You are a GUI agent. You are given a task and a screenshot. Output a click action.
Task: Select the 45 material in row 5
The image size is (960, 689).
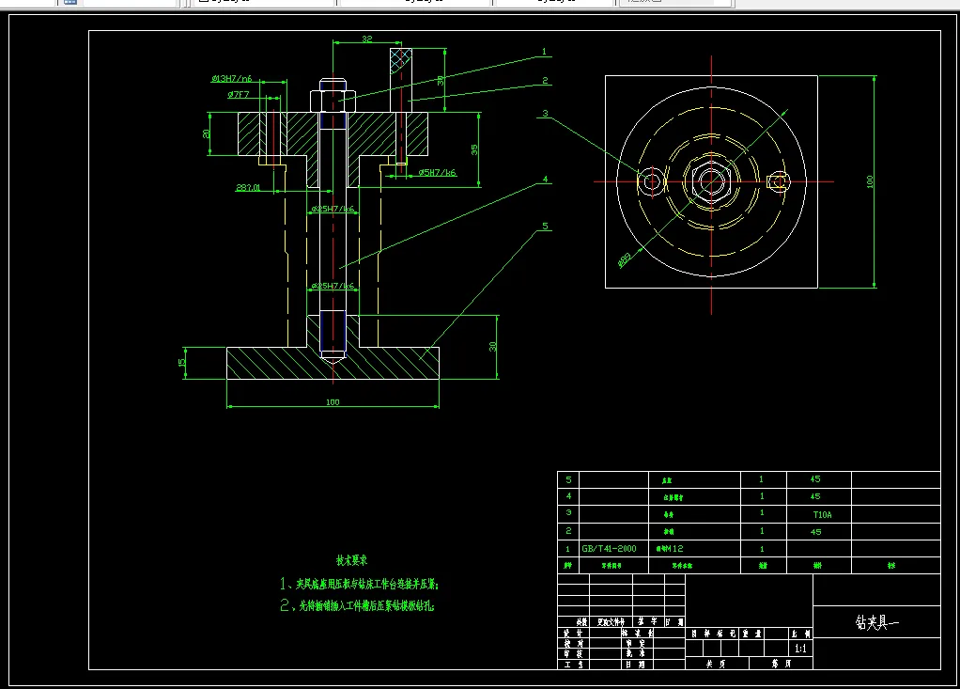pyautogui.click(x=815, y=479)
